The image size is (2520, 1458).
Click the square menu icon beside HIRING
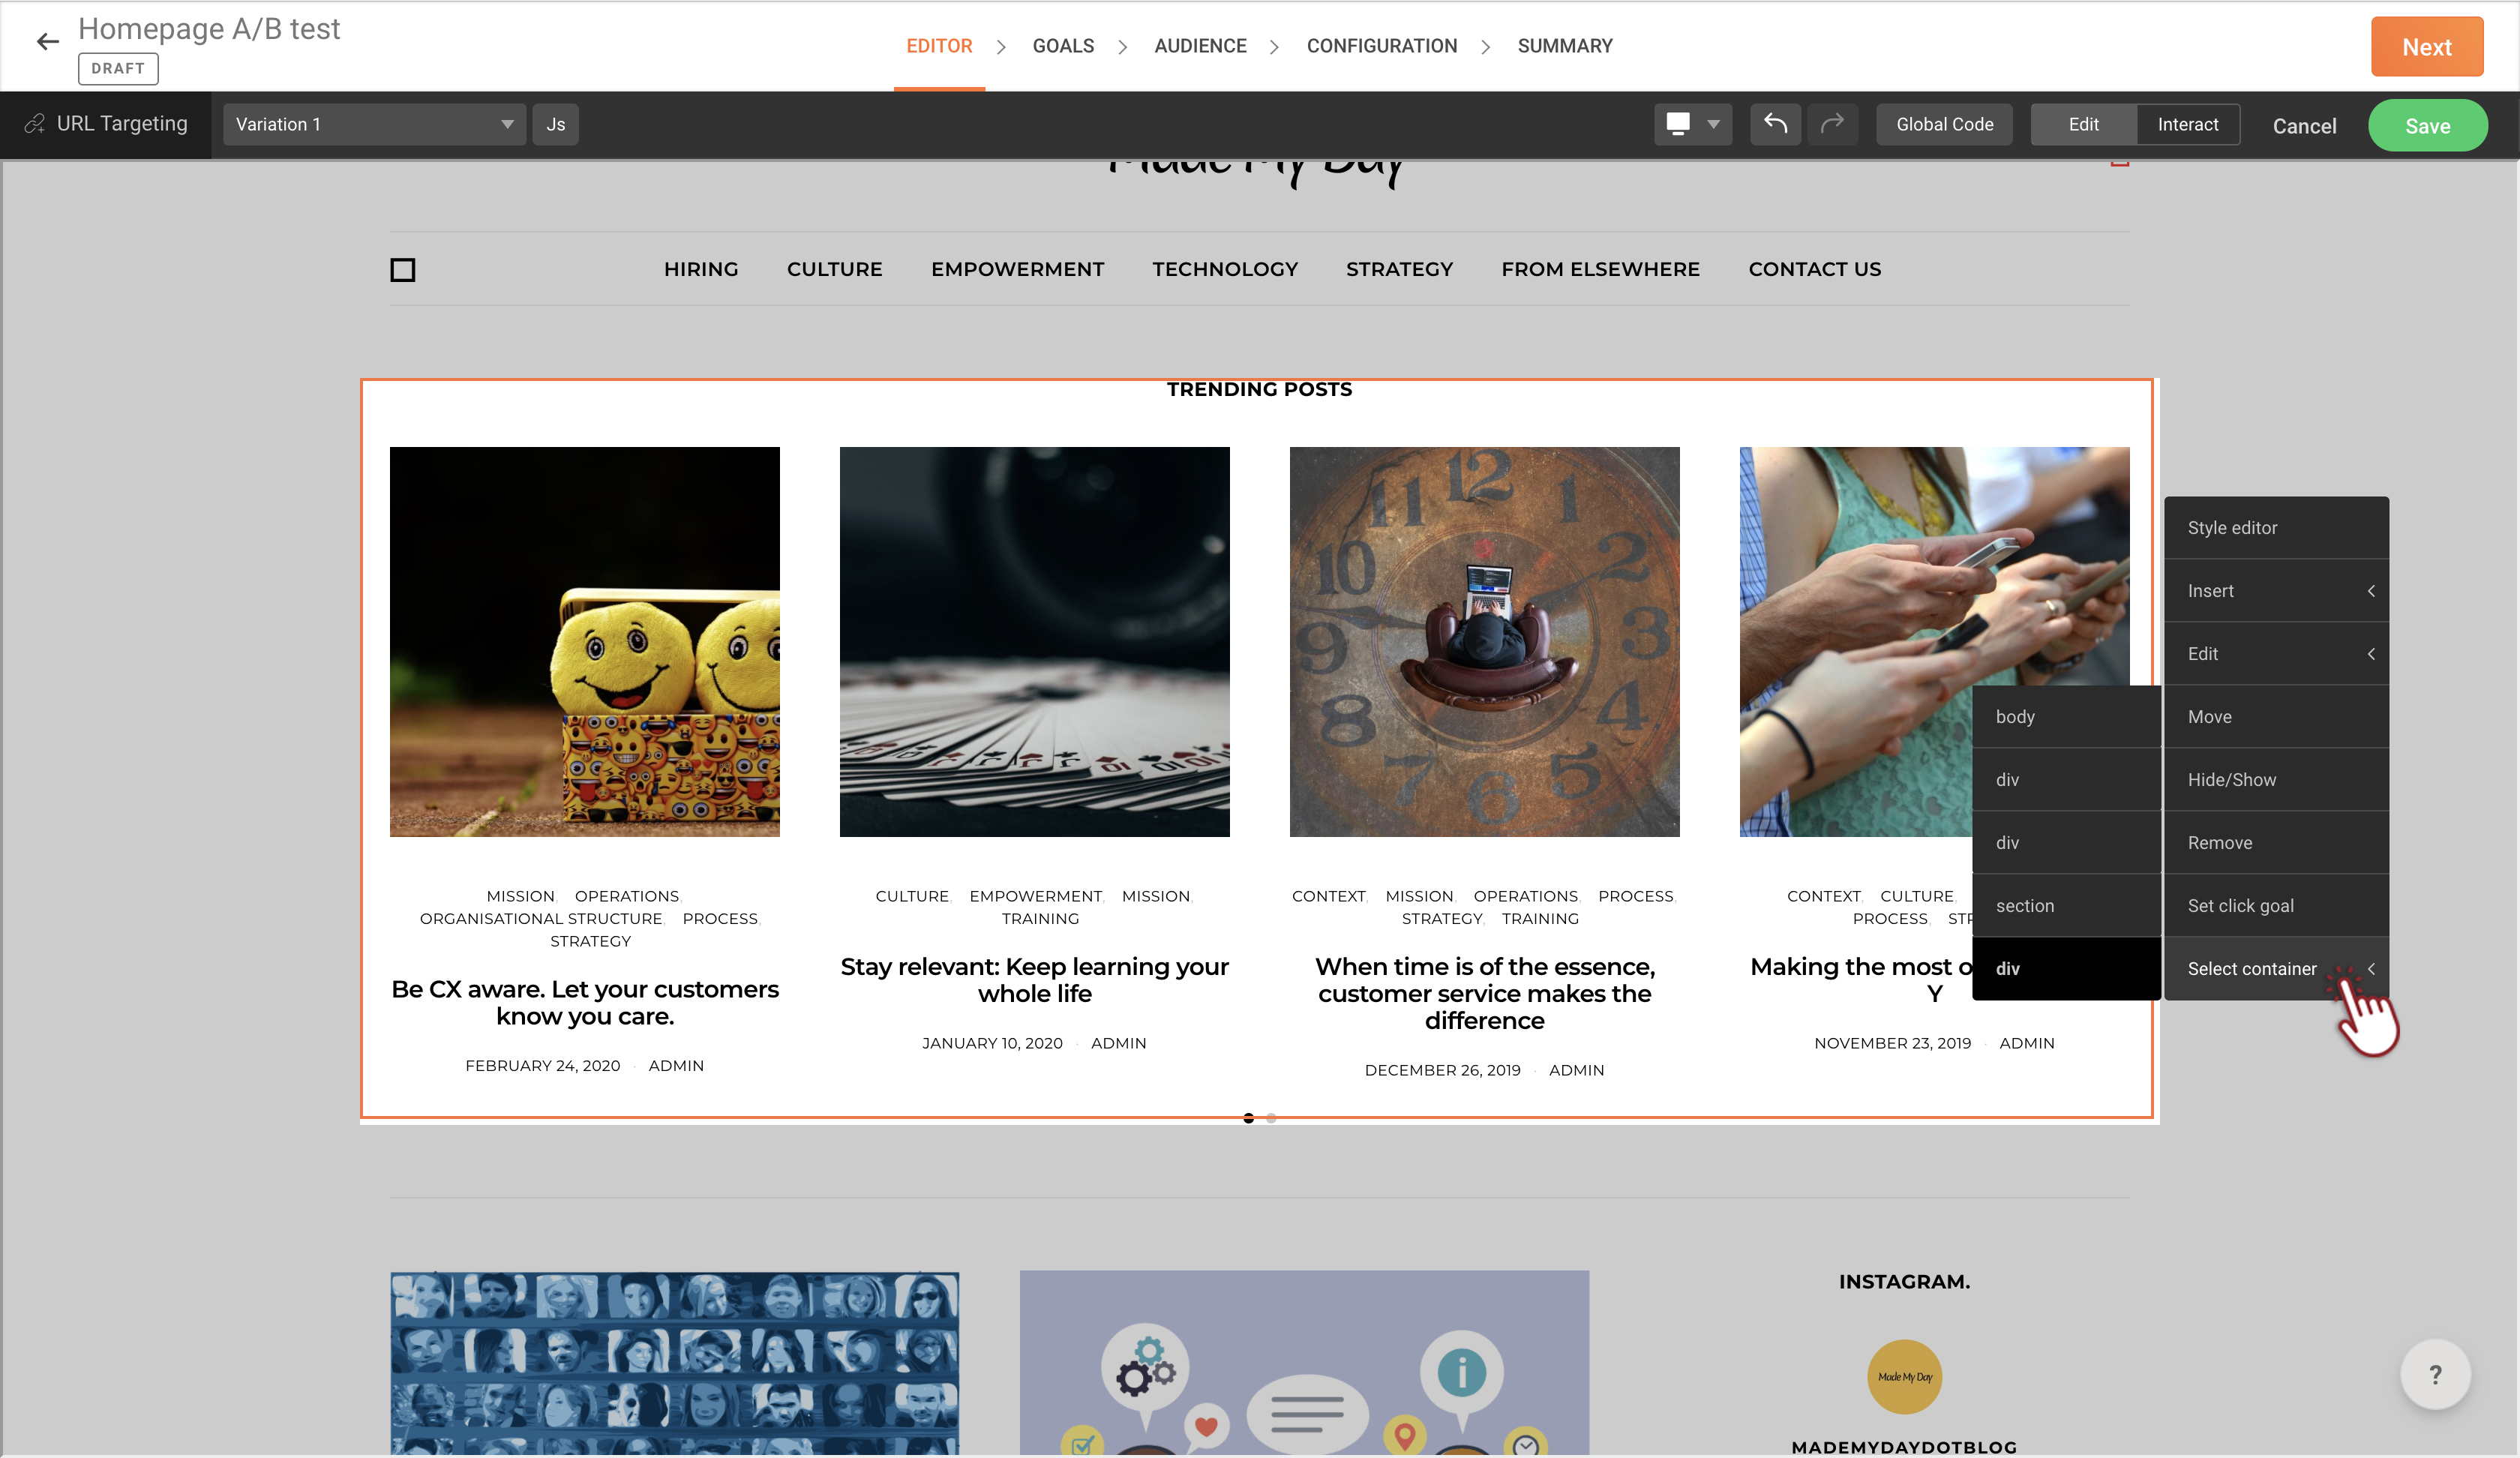point(403,270)
